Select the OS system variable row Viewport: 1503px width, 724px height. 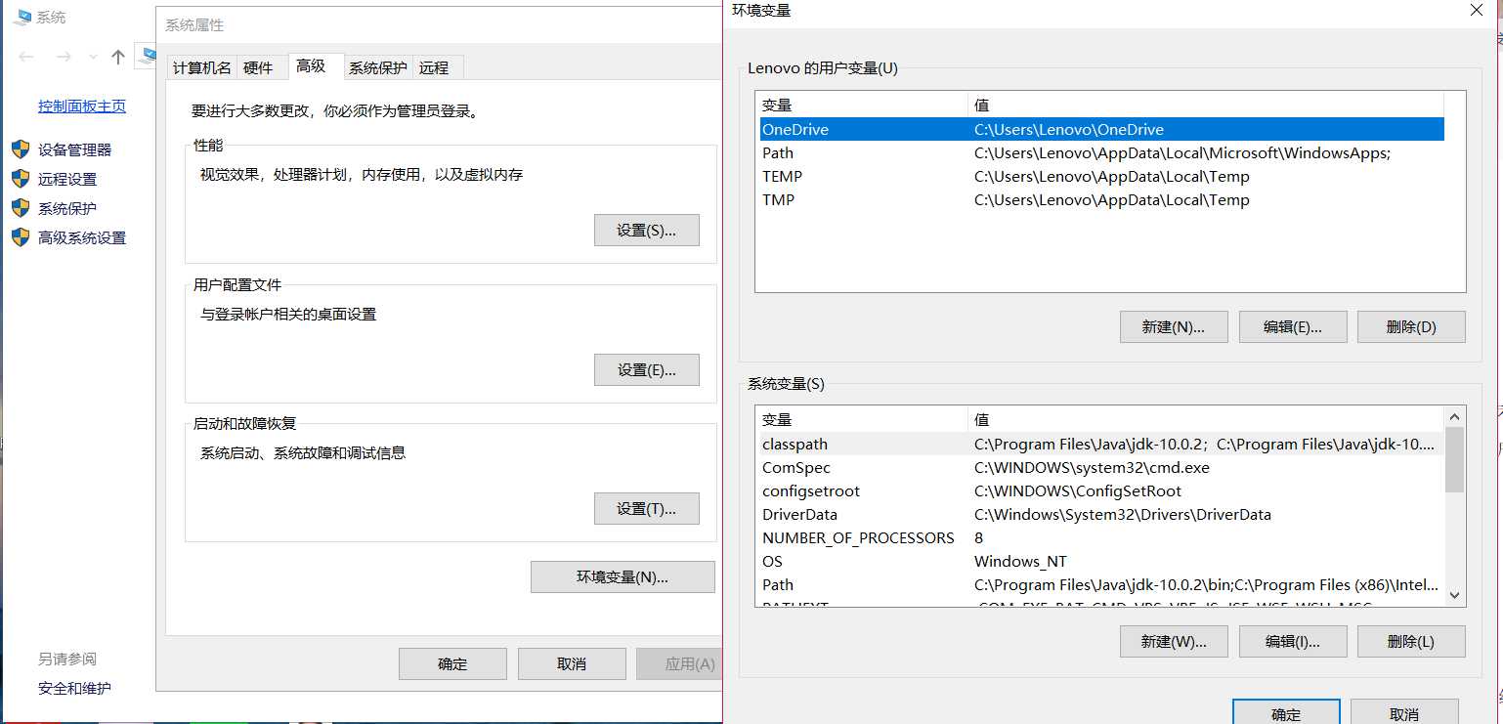click(x=1101, y=561)
